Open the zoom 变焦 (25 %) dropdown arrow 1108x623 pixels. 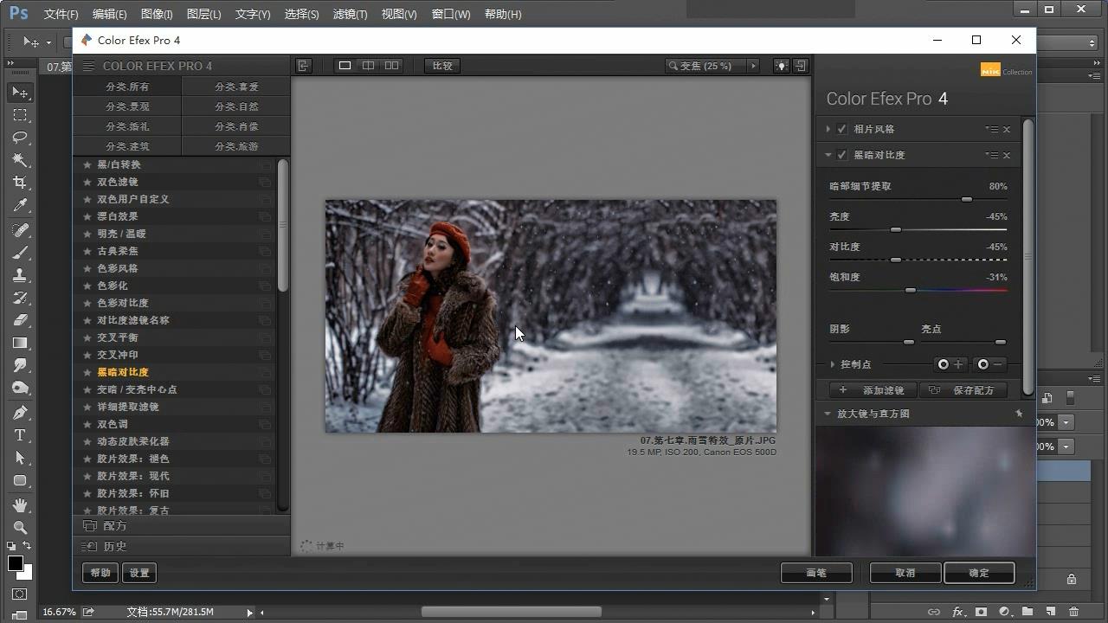click(x=753, y=66)
